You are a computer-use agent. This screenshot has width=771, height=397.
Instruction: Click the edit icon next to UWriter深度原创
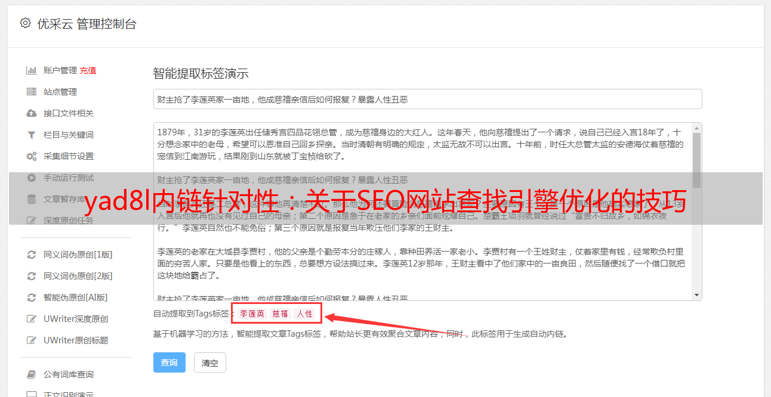[32, 319]
